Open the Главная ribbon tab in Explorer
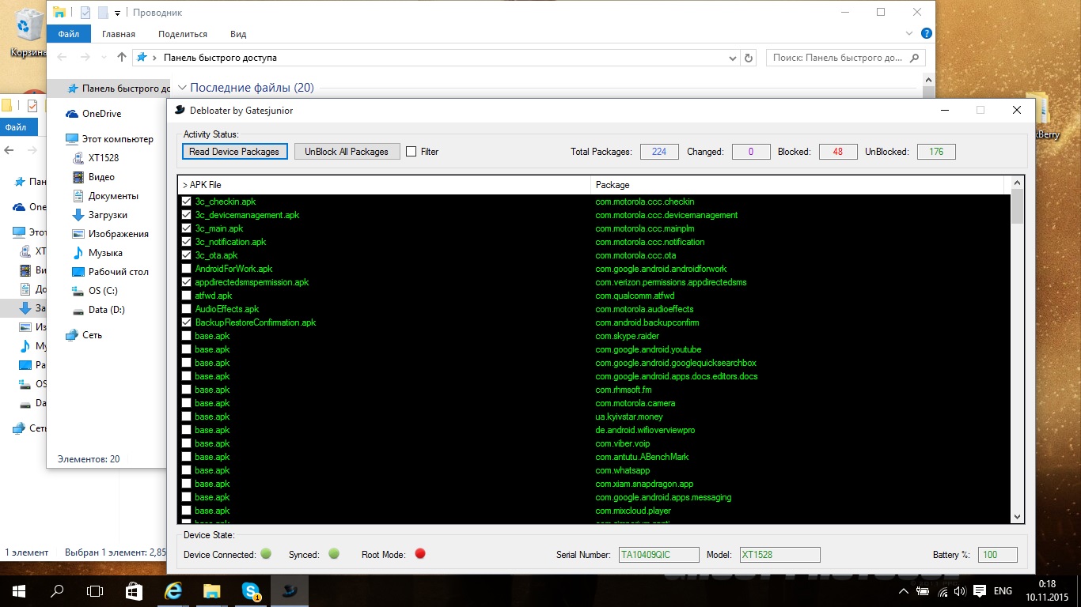This screenshot has height=607, width=1081. (119, 34)
